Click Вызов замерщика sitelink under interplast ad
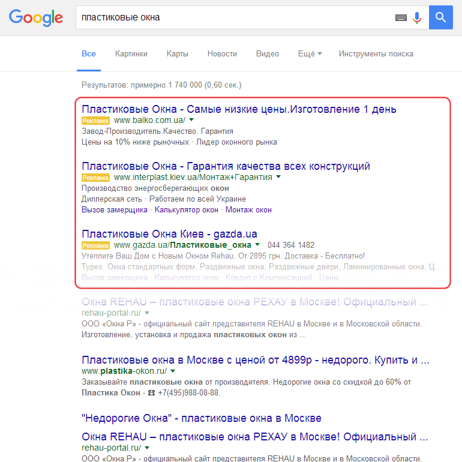The image size is (462, 462). point(115,210)
